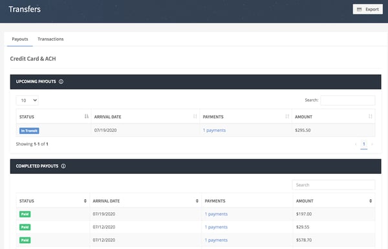
Task: Click upcoming payout arrival date 07/19/2020
Action: pyautogui.click(x=105, y=130)
